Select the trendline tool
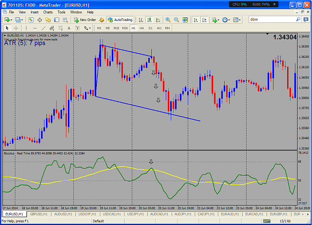This screenshot has width=312, height=225. [x=43, y=28]
